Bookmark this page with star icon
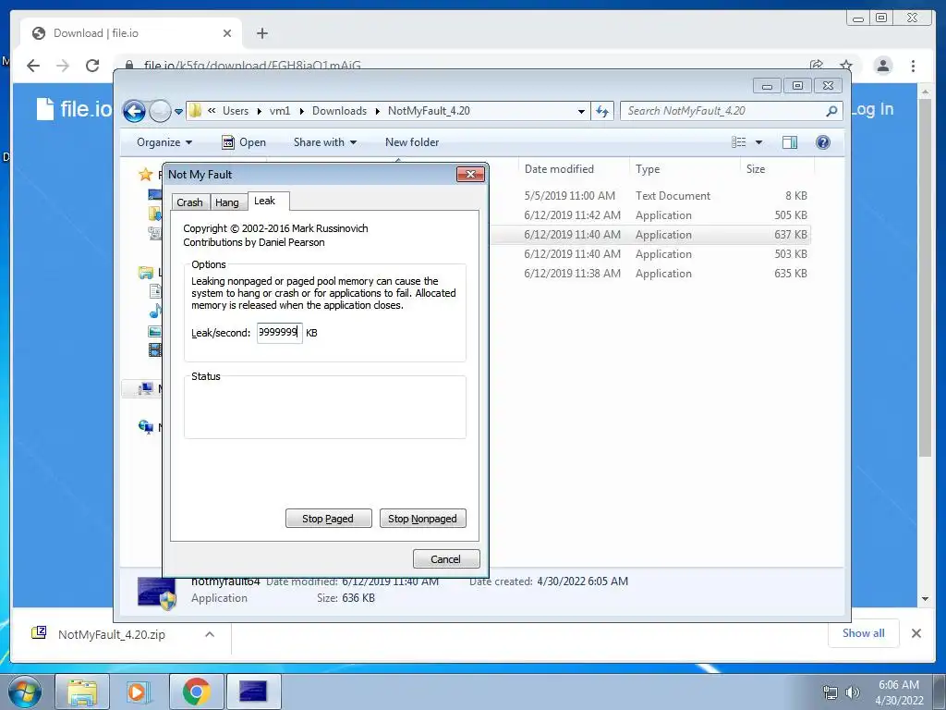 (x=846, y=66)
